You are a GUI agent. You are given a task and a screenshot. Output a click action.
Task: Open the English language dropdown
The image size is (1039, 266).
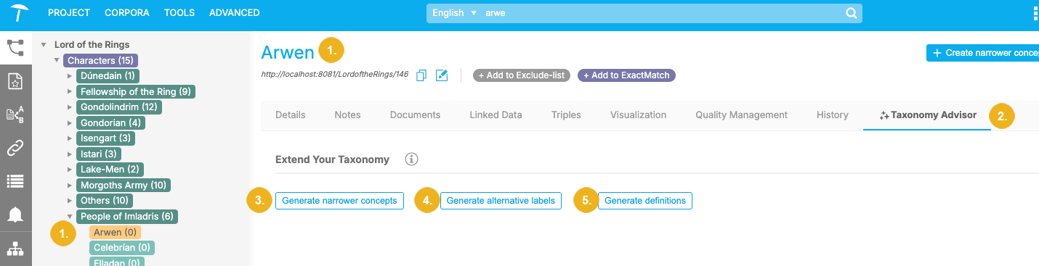click(x=454, y=13)
